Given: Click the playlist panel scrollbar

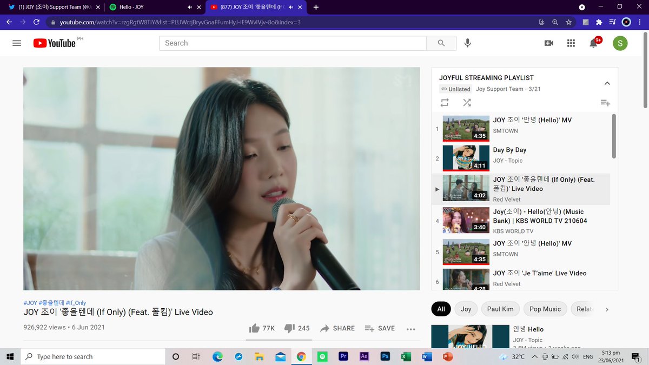Looking at the screenshot, I should 614,136.
